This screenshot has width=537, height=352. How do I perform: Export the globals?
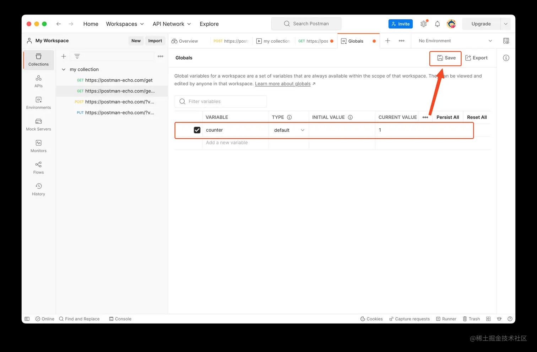476,58
